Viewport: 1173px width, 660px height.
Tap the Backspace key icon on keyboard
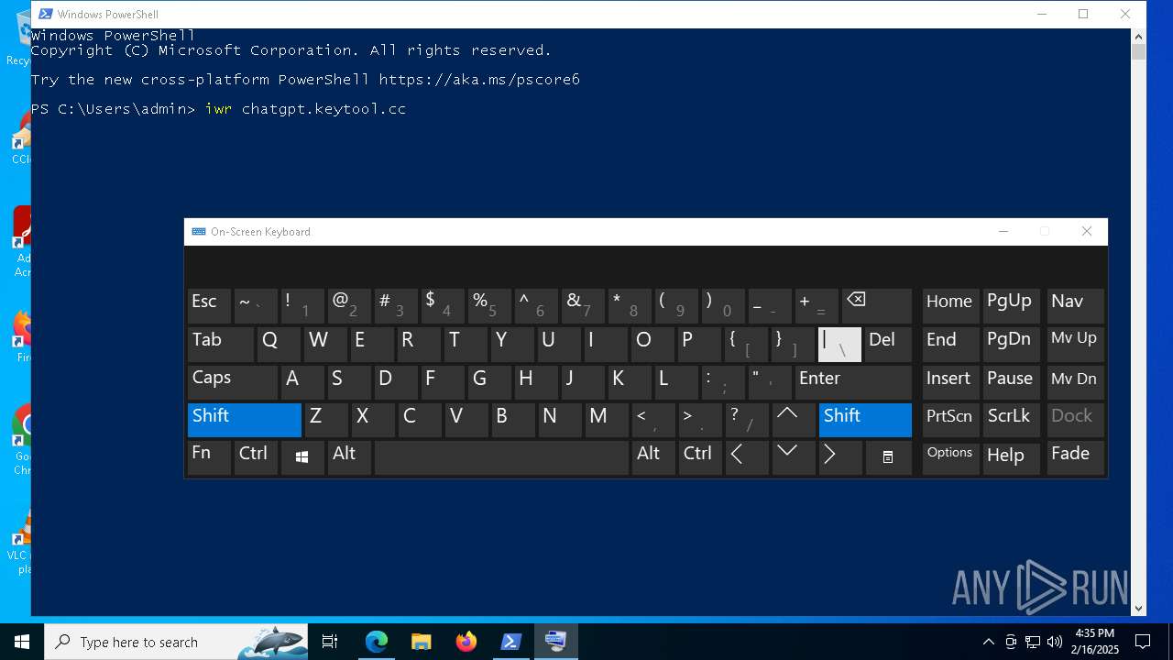tap(876, 306)
